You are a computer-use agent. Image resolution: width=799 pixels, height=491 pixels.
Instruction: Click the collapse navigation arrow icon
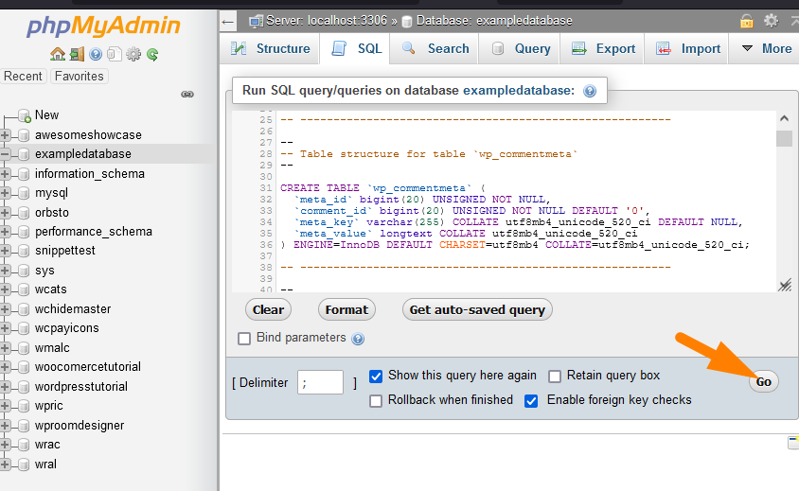pos(228,22)
